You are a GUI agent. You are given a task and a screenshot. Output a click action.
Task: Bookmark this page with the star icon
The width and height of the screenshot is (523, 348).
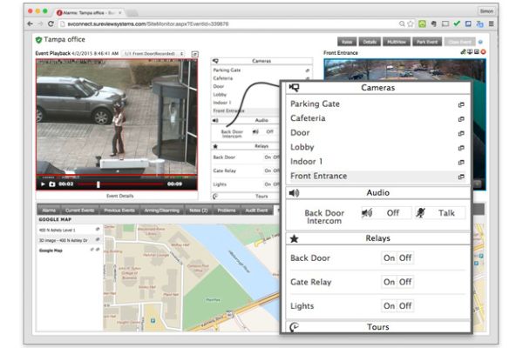click(x=411, y=23)
